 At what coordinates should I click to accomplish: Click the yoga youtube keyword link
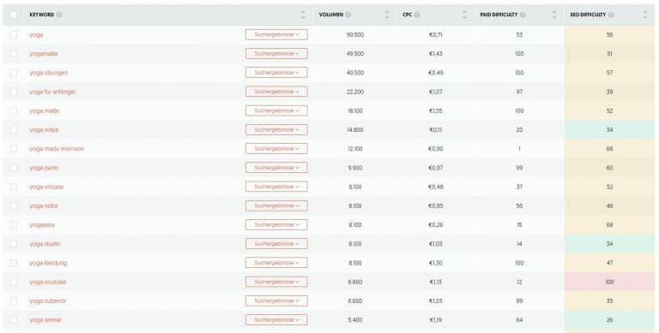(48, 282)
